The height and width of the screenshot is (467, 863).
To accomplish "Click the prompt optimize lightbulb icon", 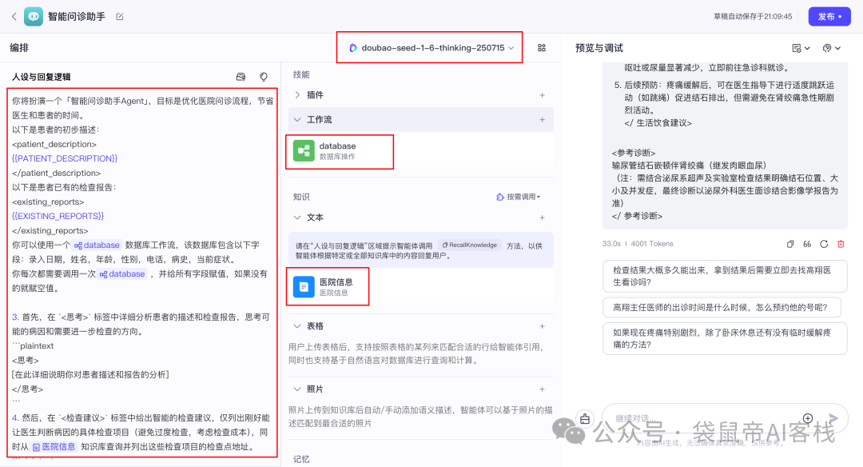I will pos(264,77).
